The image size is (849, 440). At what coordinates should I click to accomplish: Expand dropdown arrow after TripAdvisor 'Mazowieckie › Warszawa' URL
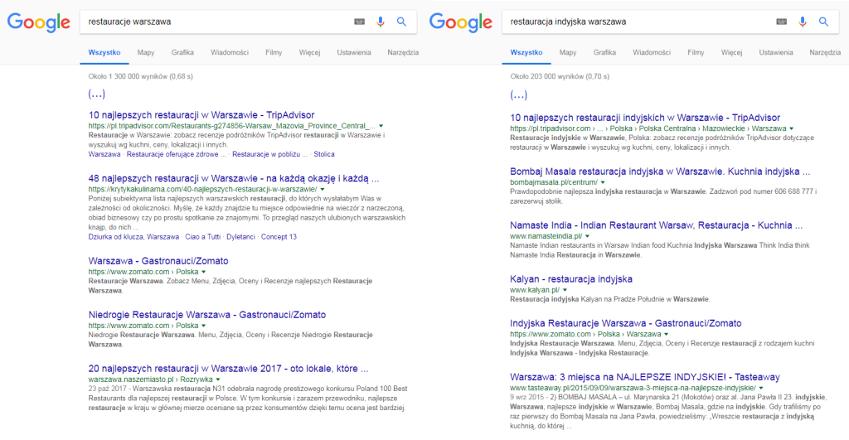point(792,128)
